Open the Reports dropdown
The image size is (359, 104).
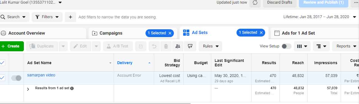[346, 46]
